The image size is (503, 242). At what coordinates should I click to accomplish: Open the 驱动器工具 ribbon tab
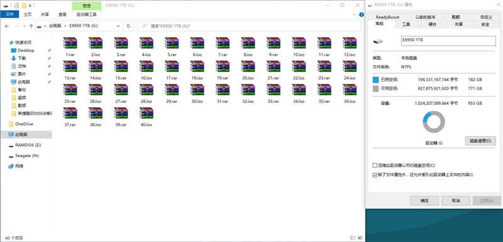[87, 14]
